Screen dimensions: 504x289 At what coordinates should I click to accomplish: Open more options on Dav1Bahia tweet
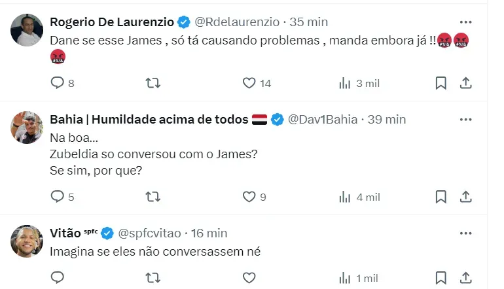465,120
